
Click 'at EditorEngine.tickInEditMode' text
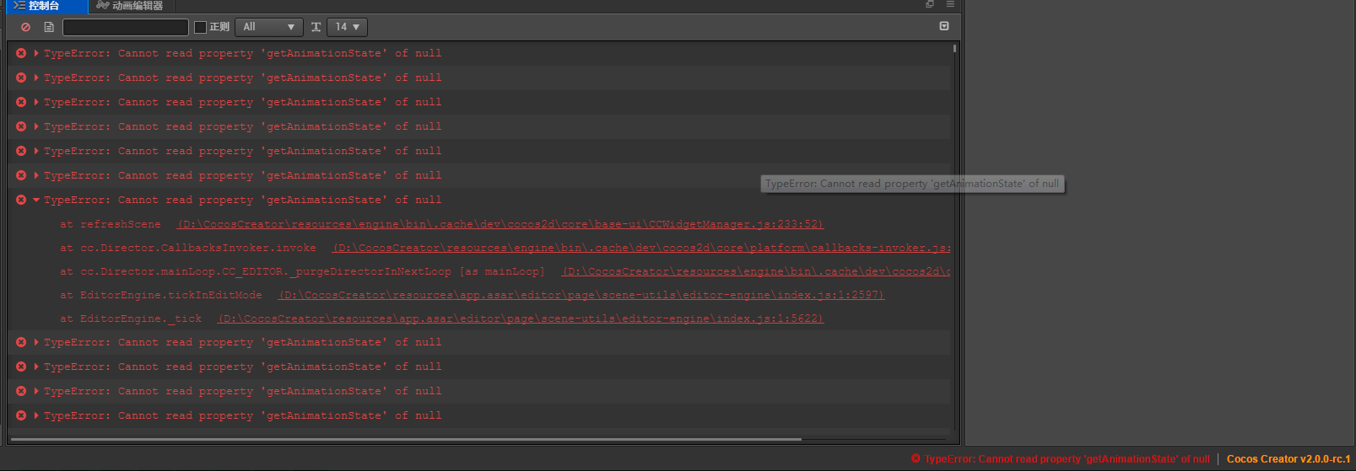161,295
